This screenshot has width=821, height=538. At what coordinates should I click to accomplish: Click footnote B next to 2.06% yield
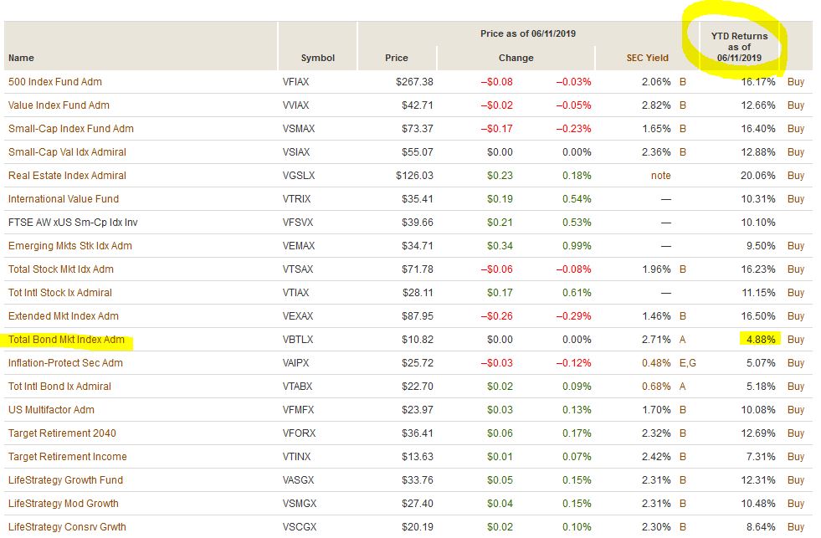pos(683,82)
